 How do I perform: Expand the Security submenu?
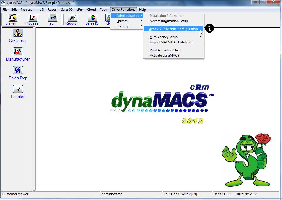click(x=127, y=26)
